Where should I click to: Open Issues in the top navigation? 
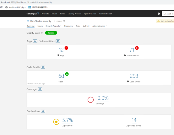(x=54, y=14)
